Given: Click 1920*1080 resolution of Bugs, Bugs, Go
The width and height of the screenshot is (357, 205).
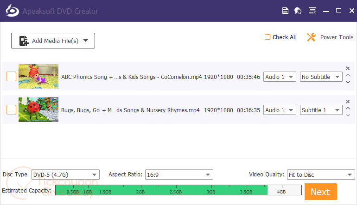Looking at the screenshot, I should click(218, 110).
